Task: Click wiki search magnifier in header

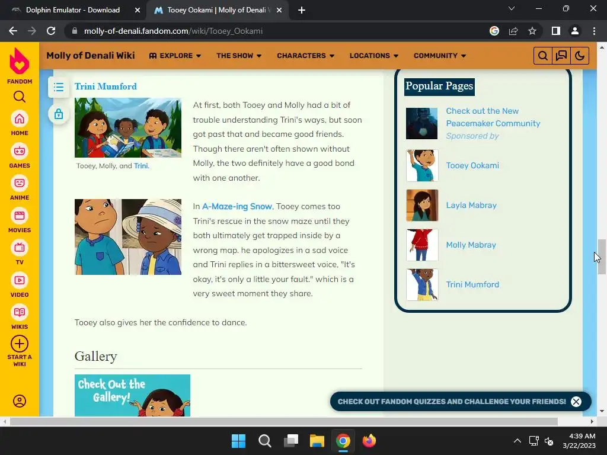Action: [x=543, y=56]
